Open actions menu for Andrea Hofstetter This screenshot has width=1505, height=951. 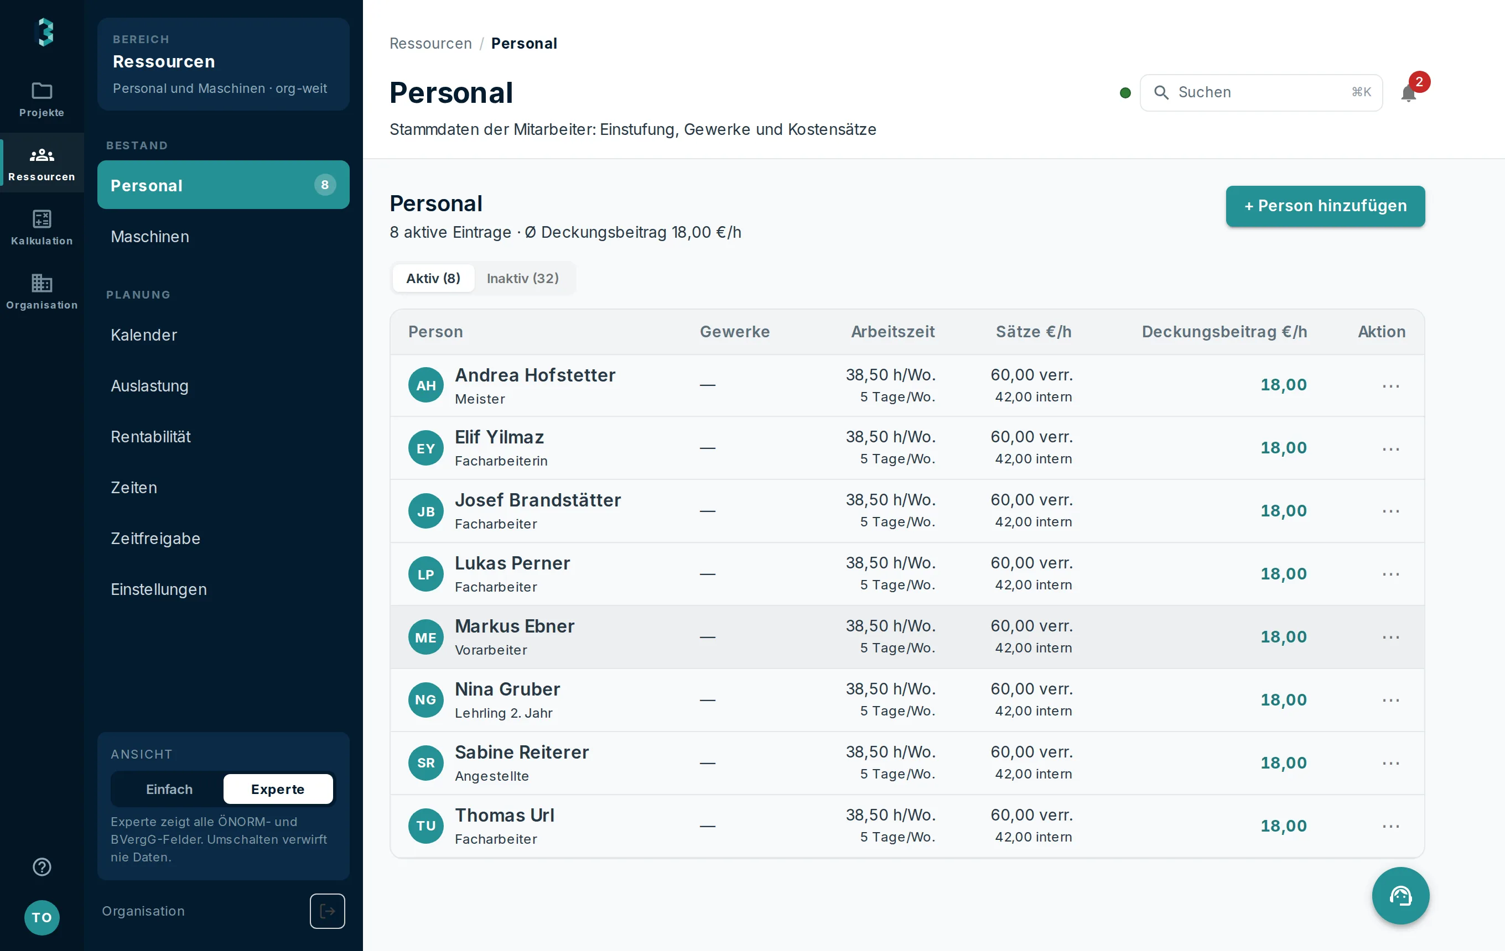point(1390,386)
